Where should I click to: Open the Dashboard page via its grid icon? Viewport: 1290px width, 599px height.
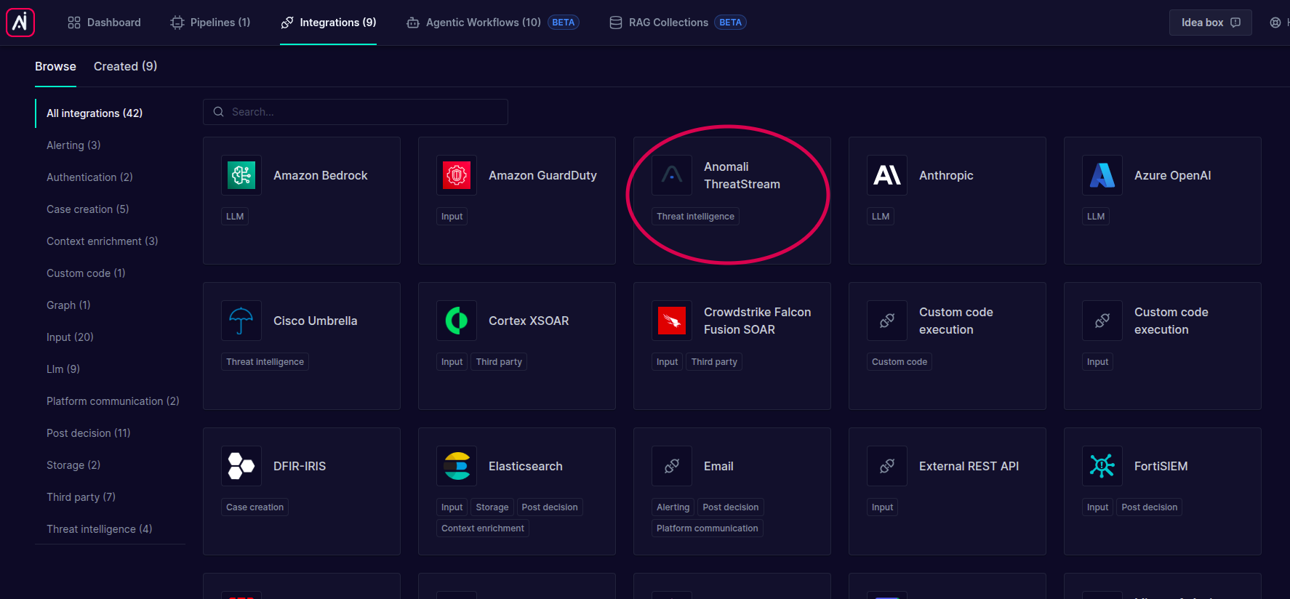tap(74, 23)
